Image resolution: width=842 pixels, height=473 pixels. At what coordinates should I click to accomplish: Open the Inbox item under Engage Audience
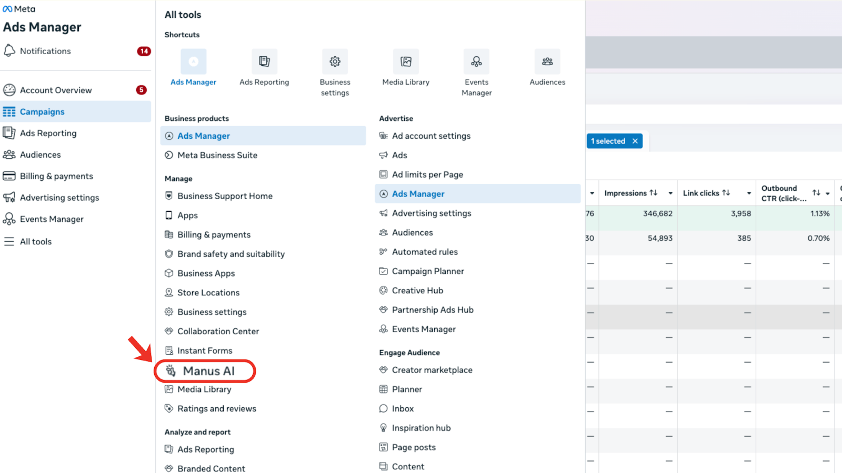[x=403, y=408]
